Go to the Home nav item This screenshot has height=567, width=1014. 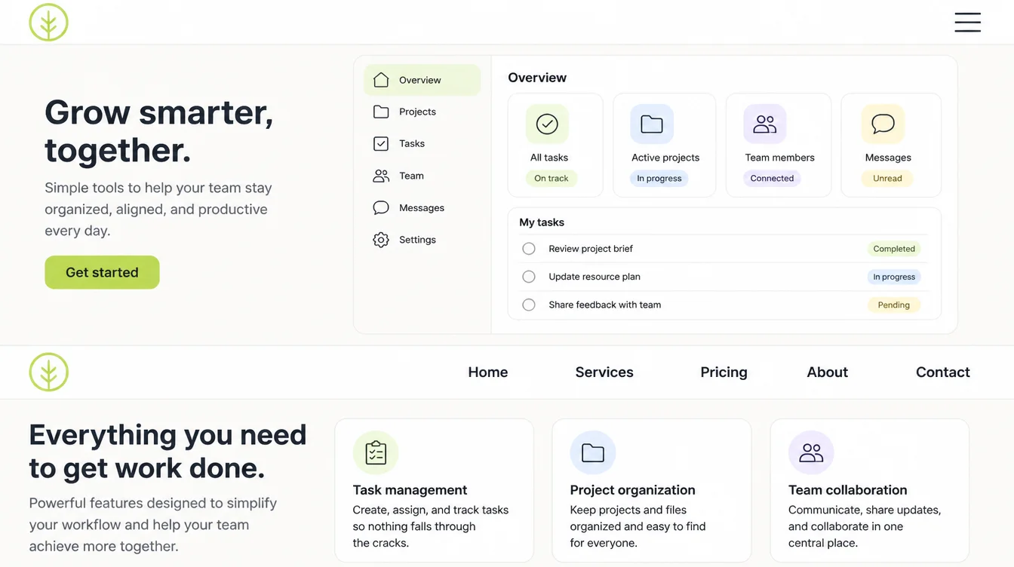(x=488, y=372)
